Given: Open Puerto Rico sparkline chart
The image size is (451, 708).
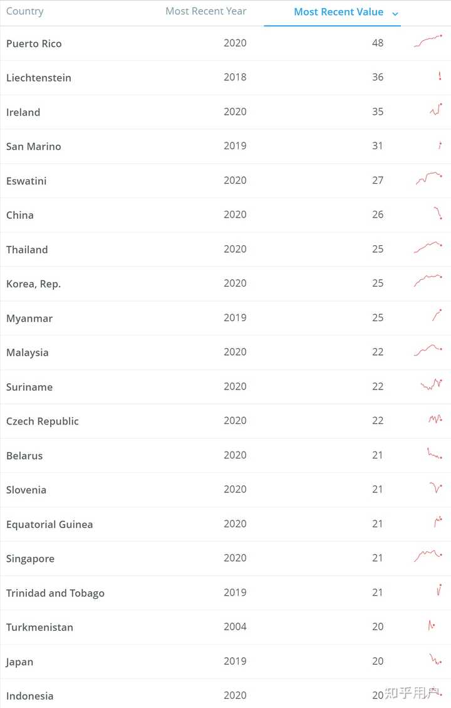Looking at the screenshot, I should tap(428, 41).
